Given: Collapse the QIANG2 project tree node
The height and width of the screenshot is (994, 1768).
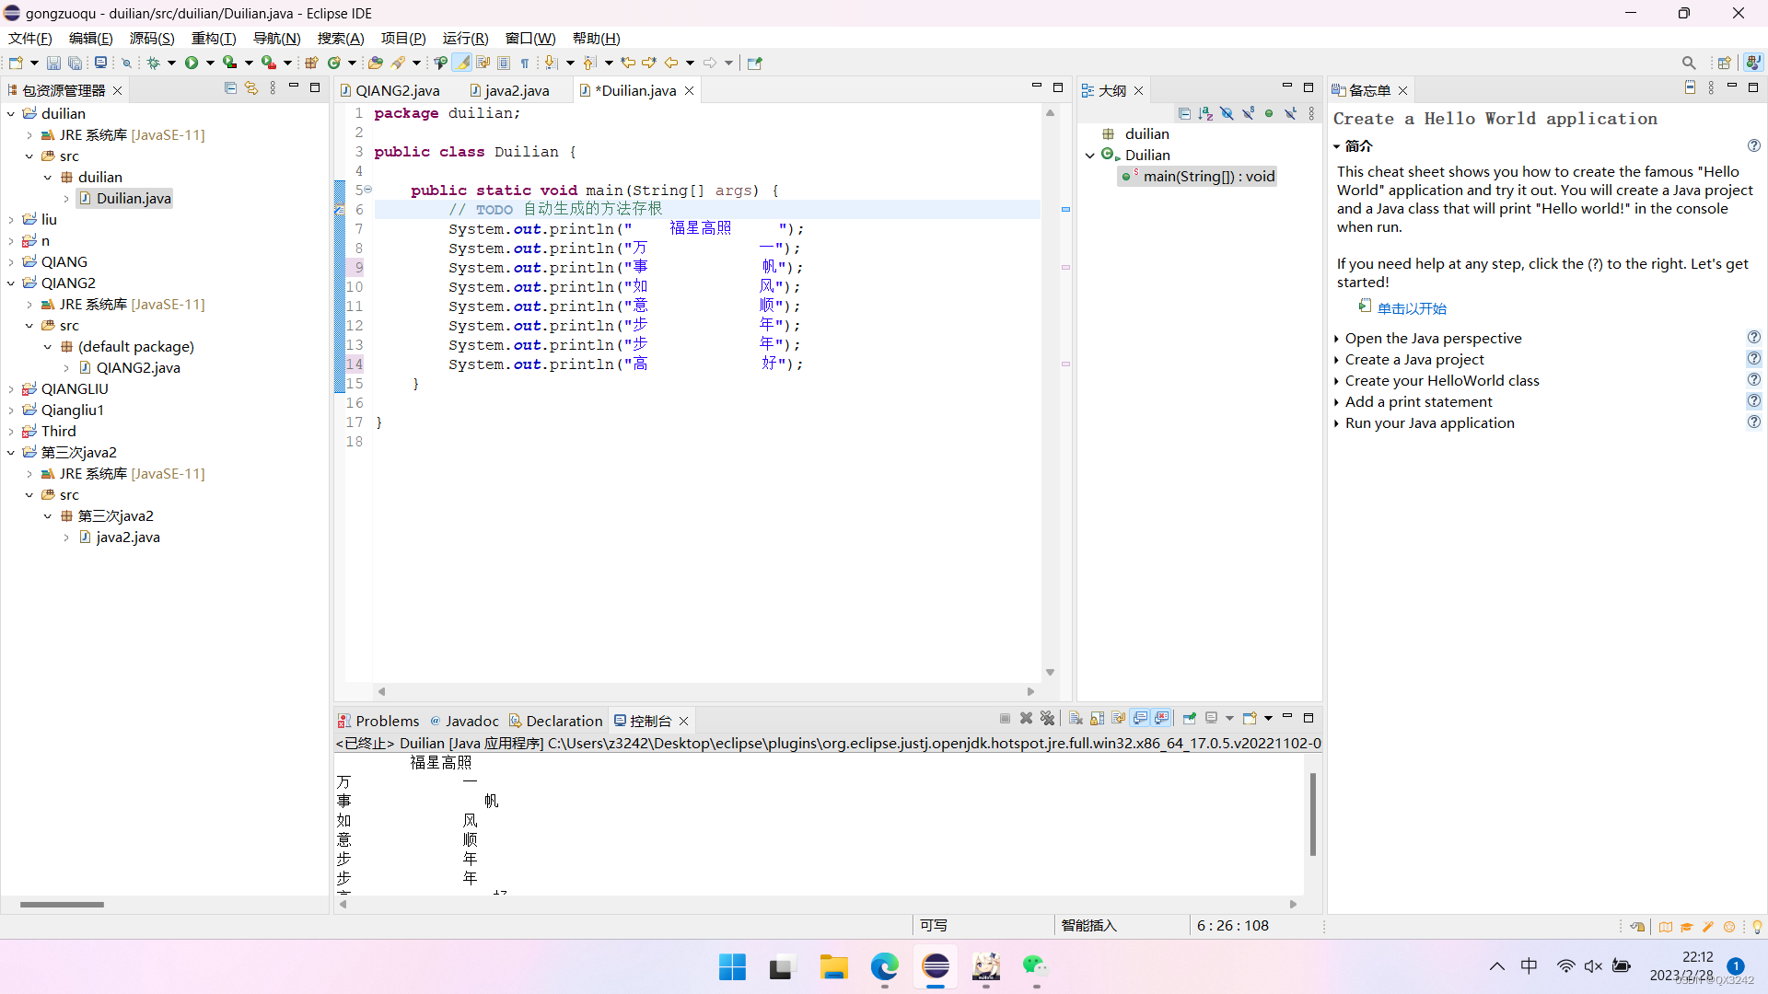Looking at the screenshot, I should click(11, 283).
